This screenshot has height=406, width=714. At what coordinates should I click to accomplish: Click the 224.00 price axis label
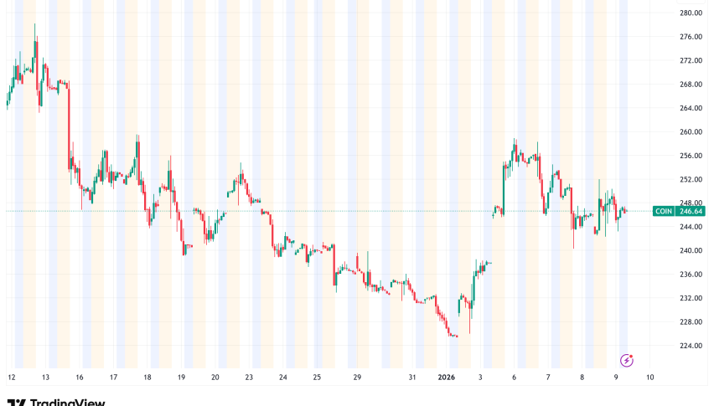click(x=691, y=346)
